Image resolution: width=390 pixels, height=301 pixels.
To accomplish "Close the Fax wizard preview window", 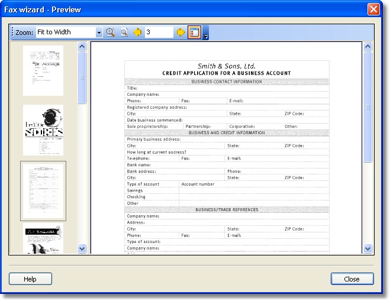I will click(x=373, y=9).
